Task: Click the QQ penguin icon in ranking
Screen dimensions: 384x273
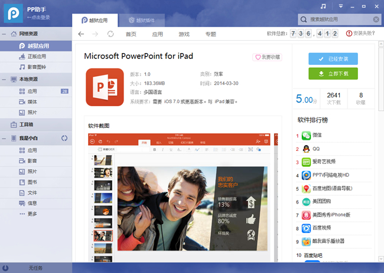Action: (x=306, y=149)
